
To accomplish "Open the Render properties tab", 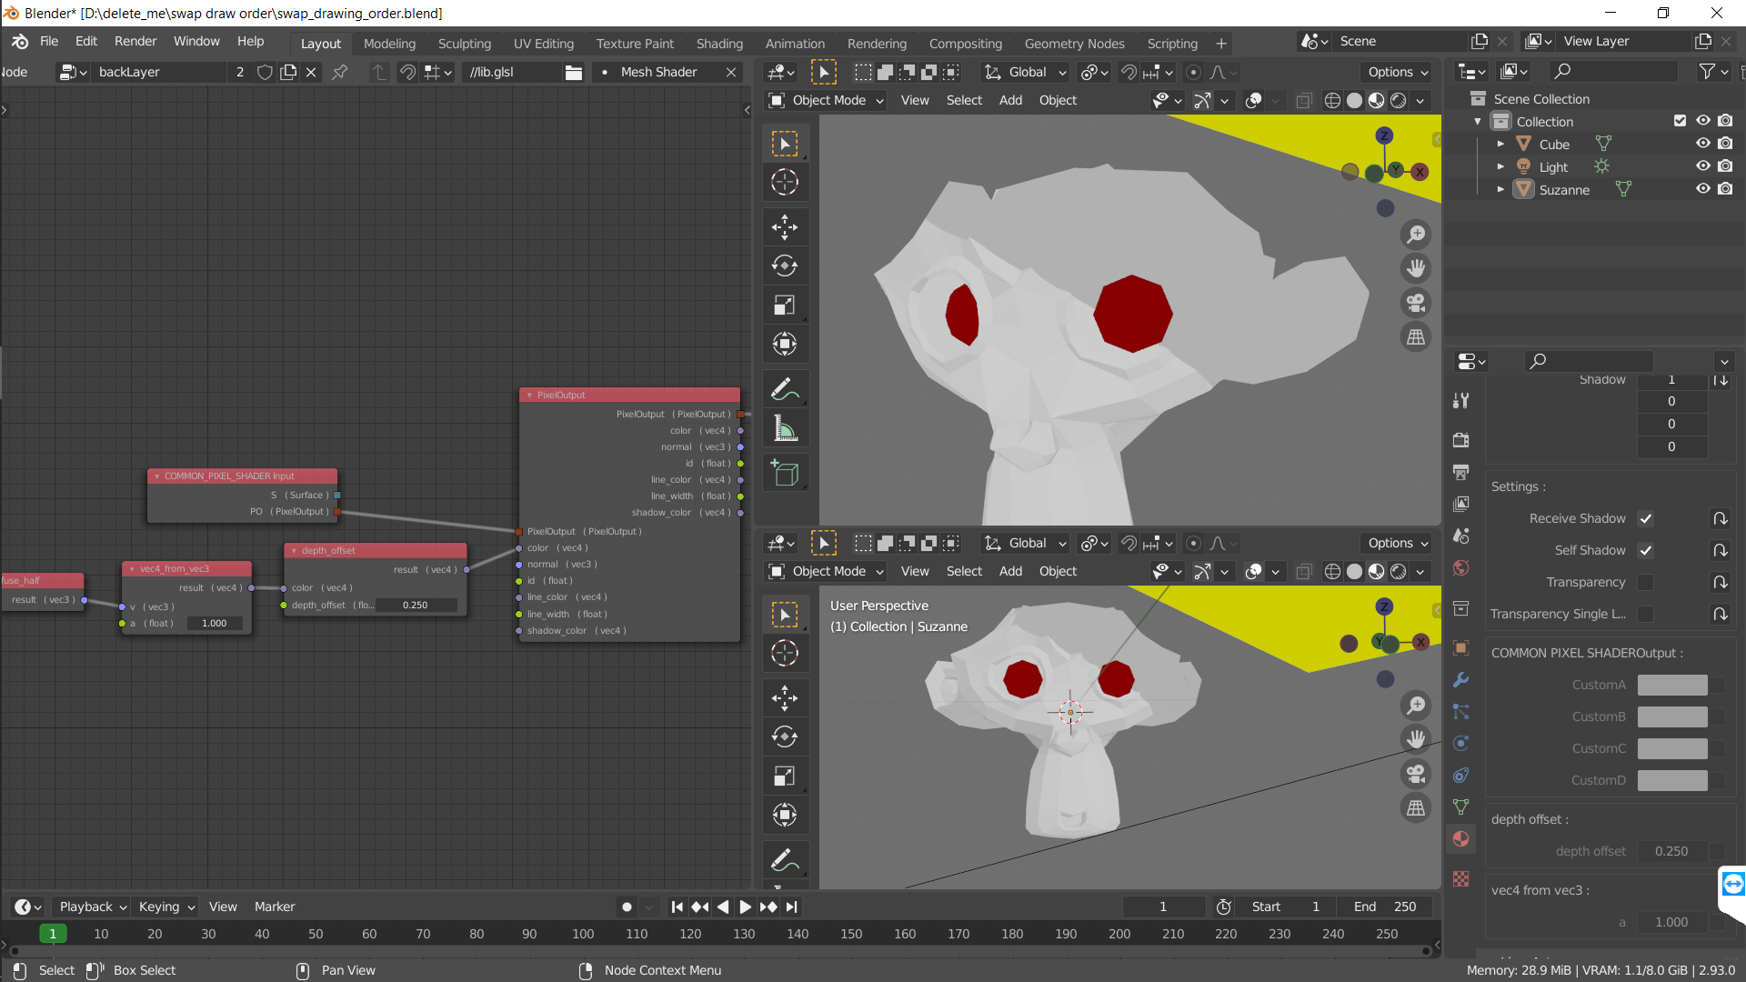I will (1460, 440).
